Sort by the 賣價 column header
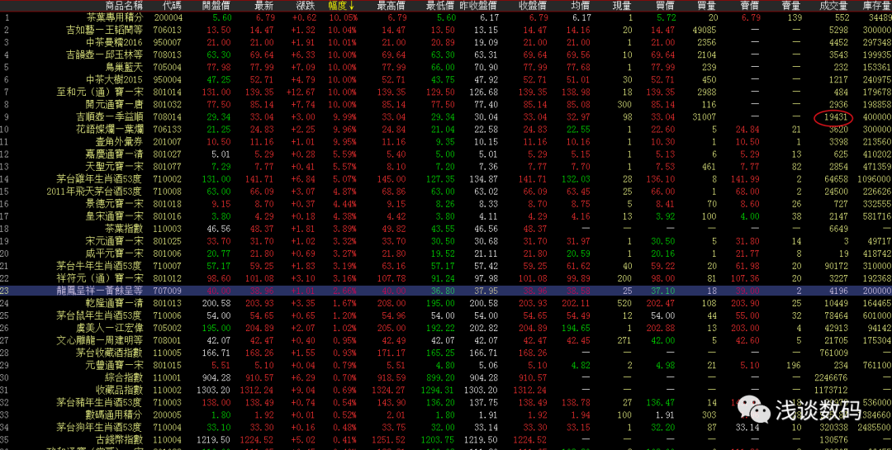 [749, 6]
